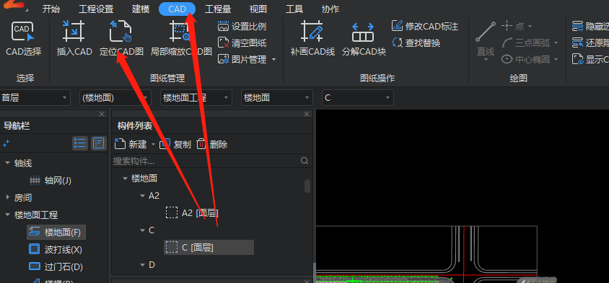The width and height of the screenshot is (609, 283).
Task: Select 轴网(J) in the navigation tree
Action: click(51, 180)
